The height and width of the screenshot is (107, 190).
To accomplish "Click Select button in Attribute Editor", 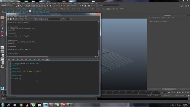I will [x=155, y=89].
